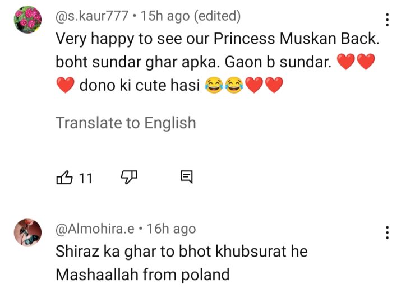Tap the reply icon under s.kaur777's comment

(x=187, y=178)
